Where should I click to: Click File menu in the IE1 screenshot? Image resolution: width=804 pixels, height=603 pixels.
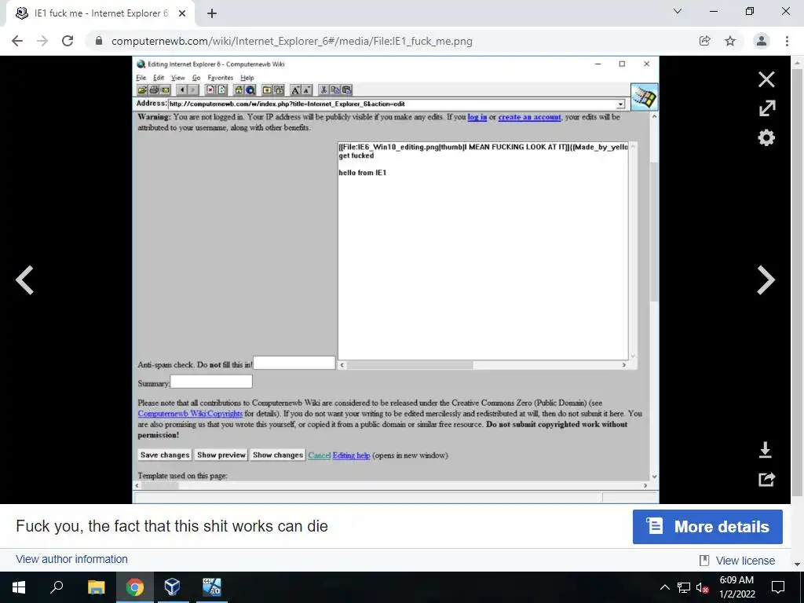(141, 78)
